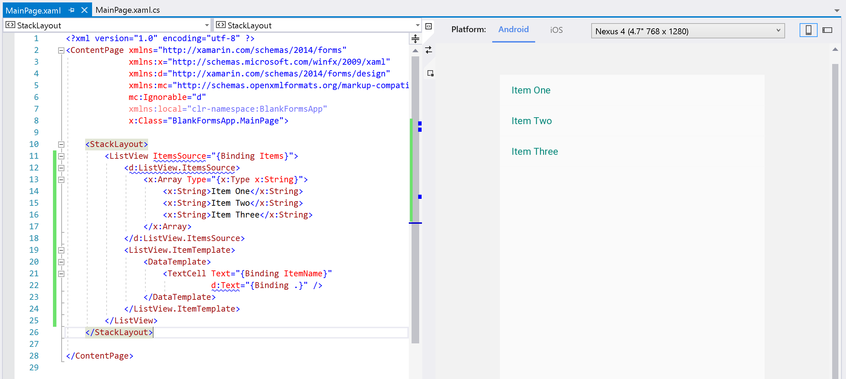Open the left StackLayout navigation dropdown
The image size is (846, 379).
(207, 25)
